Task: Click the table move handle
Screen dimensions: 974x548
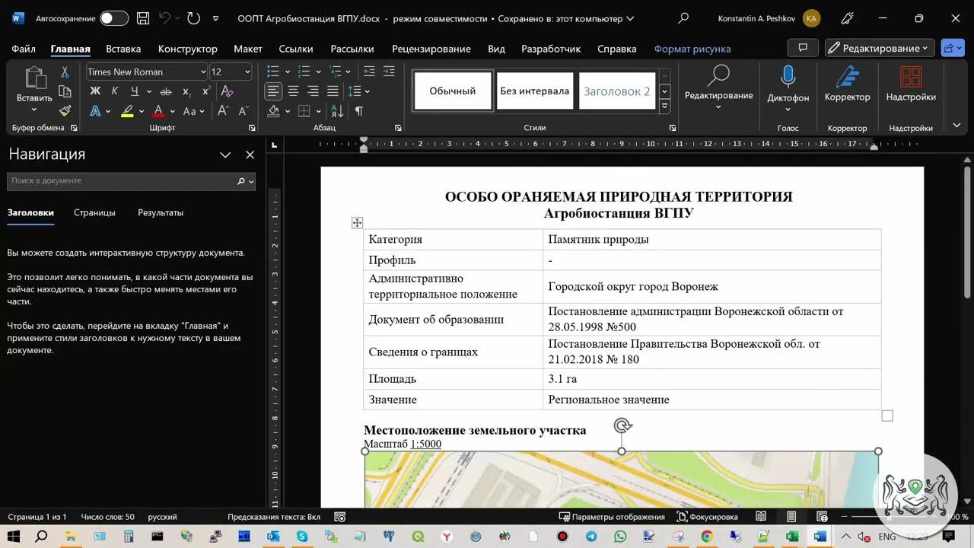Action: (357, 223)
